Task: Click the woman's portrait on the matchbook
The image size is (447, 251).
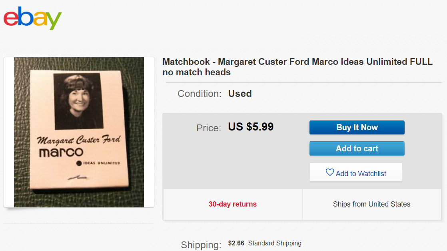Action: coord(78,100)
